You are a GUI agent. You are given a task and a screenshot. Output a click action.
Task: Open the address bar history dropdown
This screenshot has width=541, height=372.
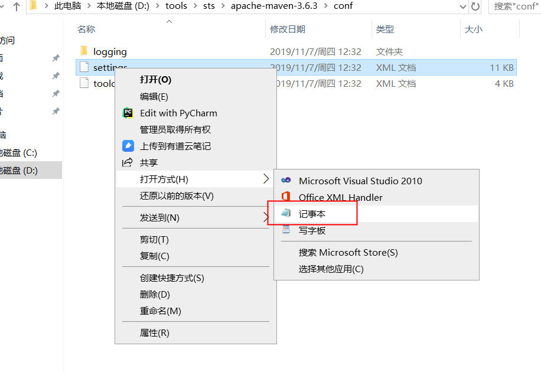pos(462,6)
